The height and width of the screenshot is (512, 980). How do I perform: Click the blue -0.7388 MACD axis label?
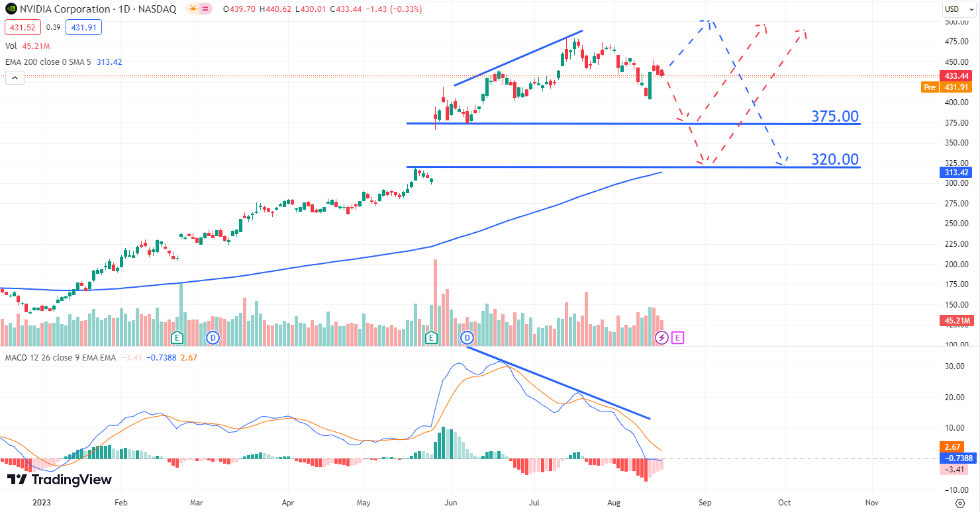coord(957,458)
